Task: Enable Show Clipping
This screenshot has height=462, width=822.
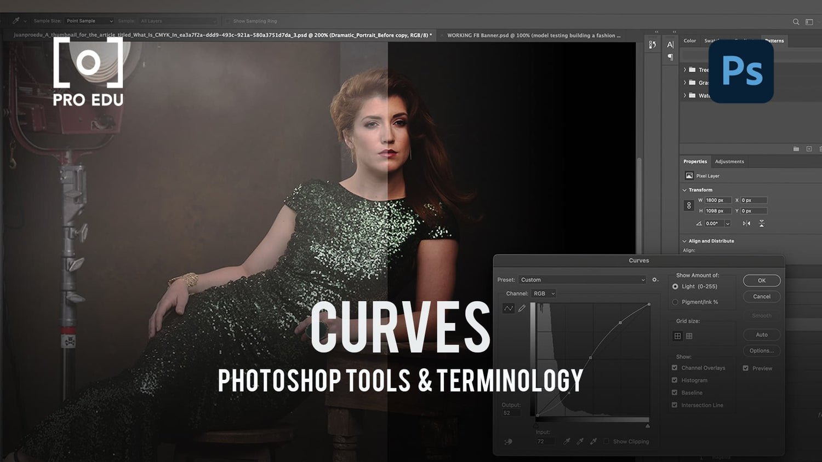Action: click(x=607, y=442)
